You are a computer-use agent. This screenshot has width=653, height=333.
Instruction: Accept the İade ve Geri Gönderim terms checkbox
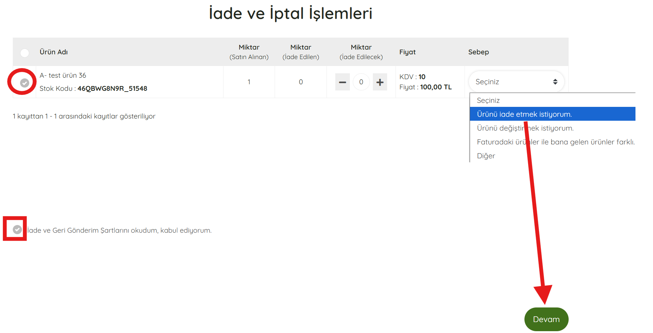(x=17, y=229)
